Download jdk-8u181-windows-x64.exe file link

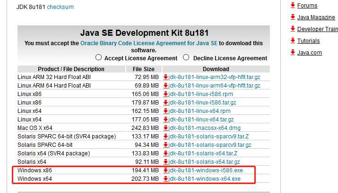pyautogui.click(x=204, y=179)
